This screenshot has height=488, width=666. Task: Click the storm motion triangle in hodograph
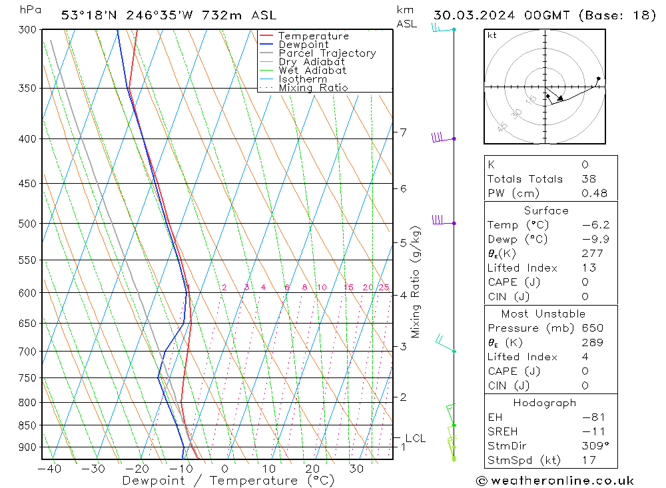tap(561, 99)
